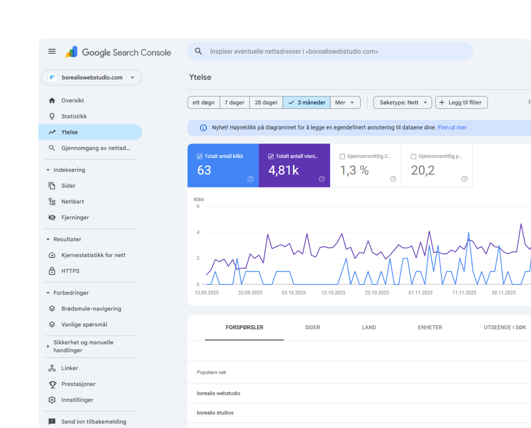Open the Mer date range dropdown
The height and width of the screenshot is (428, 531).
point(345,102)
